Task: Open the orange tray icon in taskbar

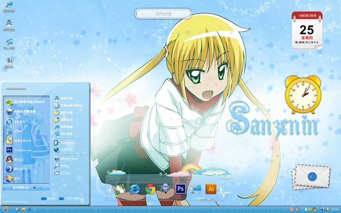Action: coord(292,209)
